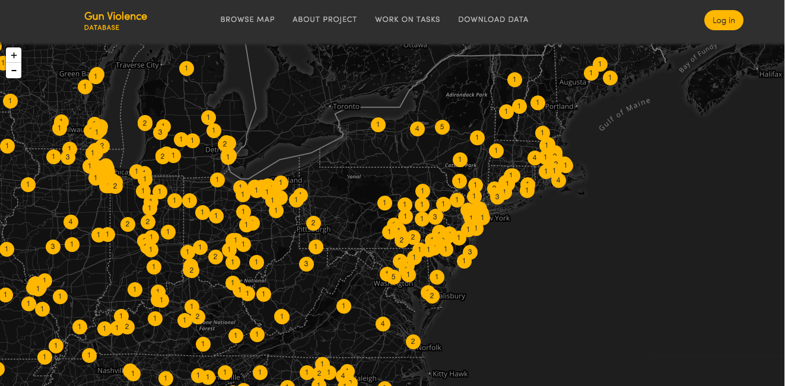Click marker 3 south of Pittsburgh
785x386 pixels.
pos(306,263)
